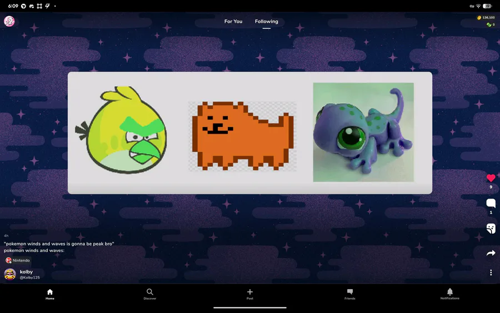This screenshot has width=500, height=313.
Task: Select the Following tab
Action: tap(266, 21)
